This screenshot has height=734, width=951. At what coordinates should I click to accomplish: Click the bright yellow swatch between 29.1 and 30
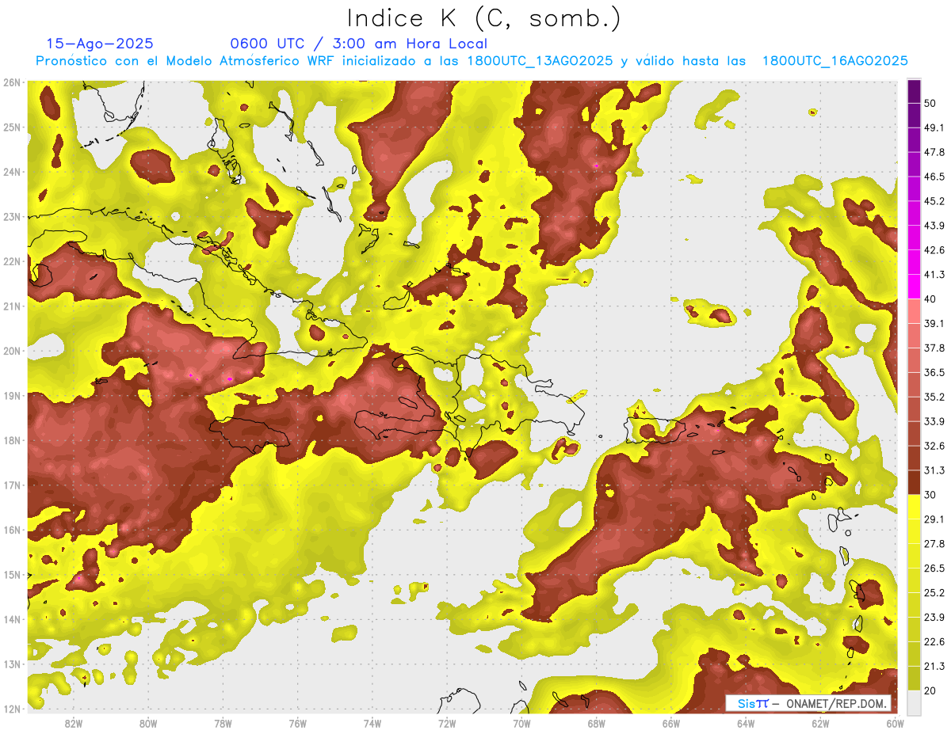pos(914,507)
